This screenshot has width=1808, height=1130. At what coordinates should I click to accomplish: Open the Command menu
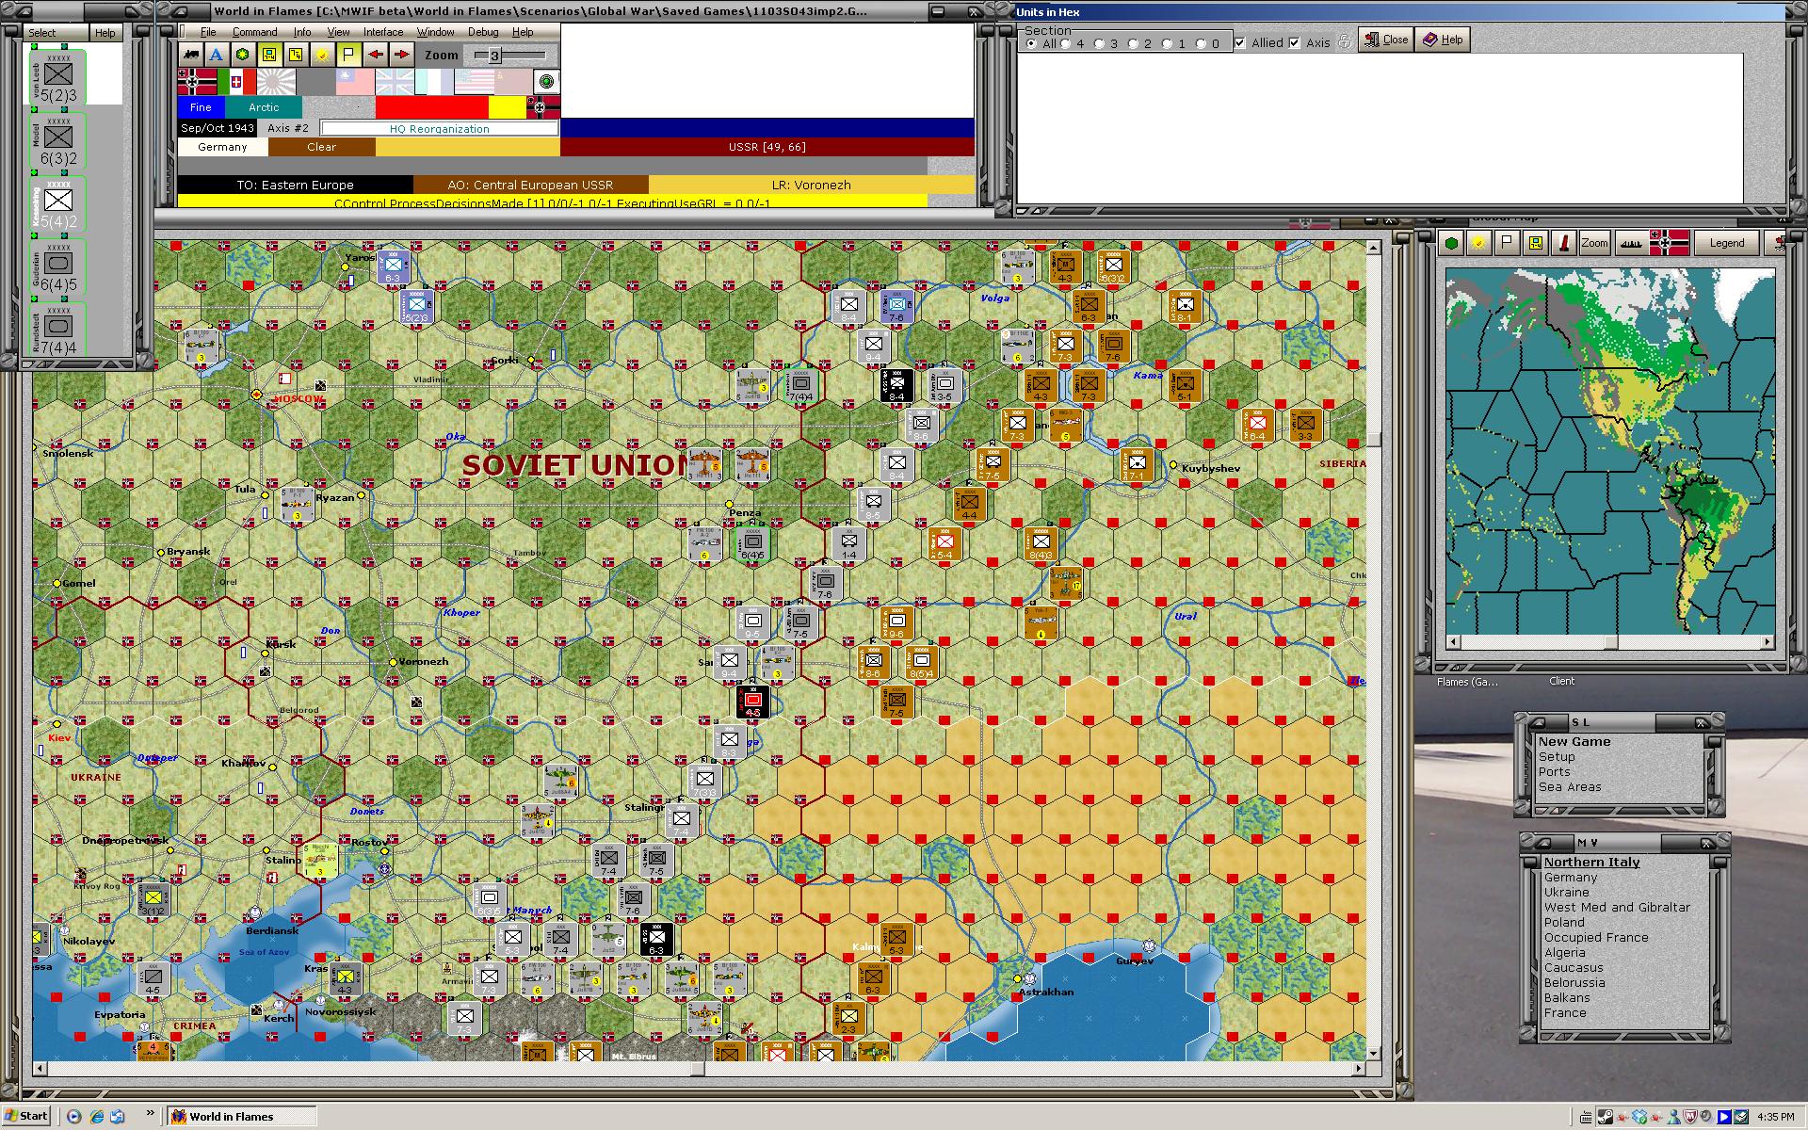254,32
